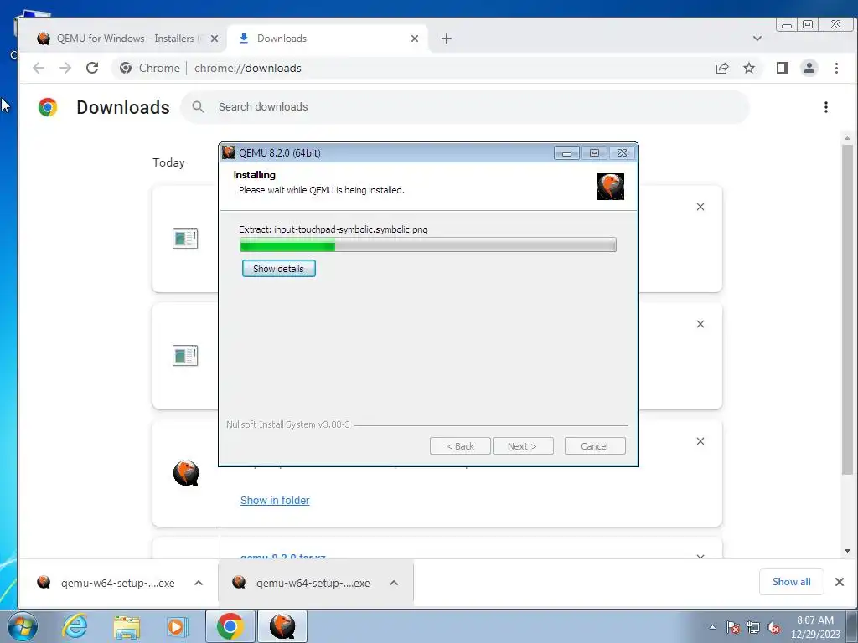
Task: Switch to Chrome in taskbar
Action: 230,626
